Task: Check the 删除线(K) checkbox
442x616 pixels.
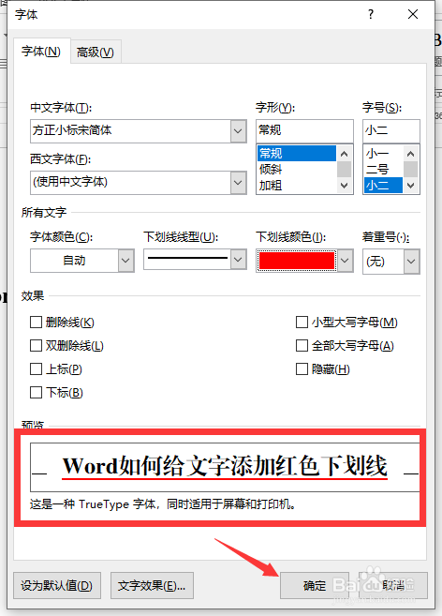Action: pos(37,323)
